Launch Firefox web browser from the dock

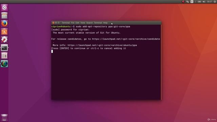click(x=4, y=23)
